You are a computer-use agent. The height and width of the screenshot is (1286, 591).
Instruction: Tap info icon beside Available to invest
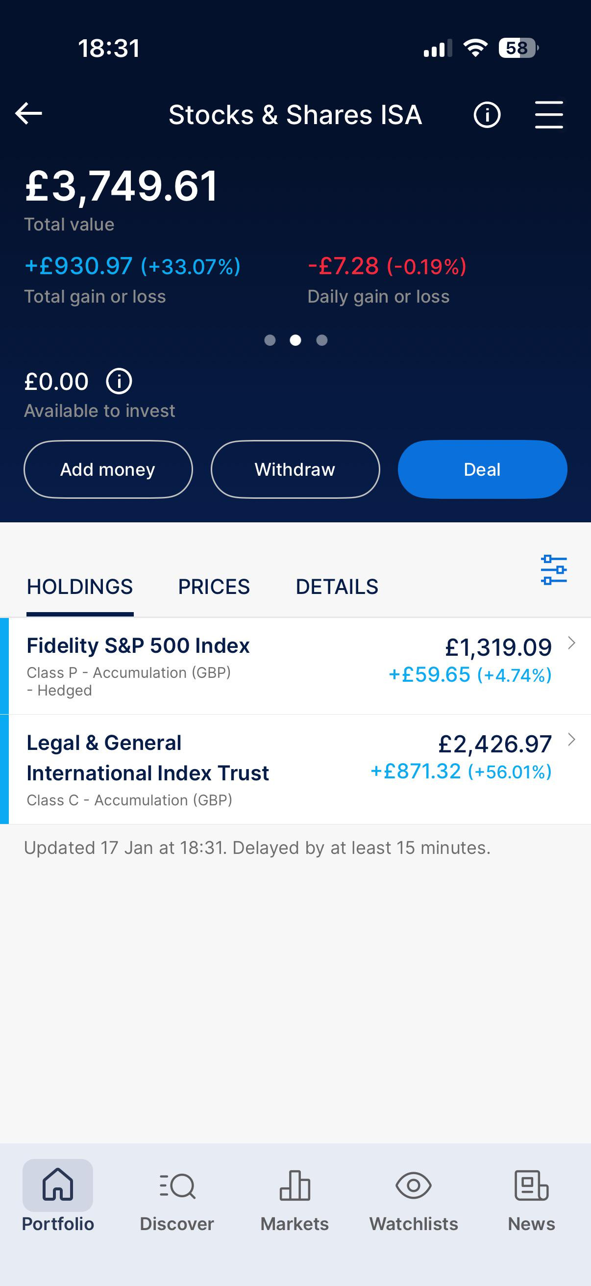point(119,382)
